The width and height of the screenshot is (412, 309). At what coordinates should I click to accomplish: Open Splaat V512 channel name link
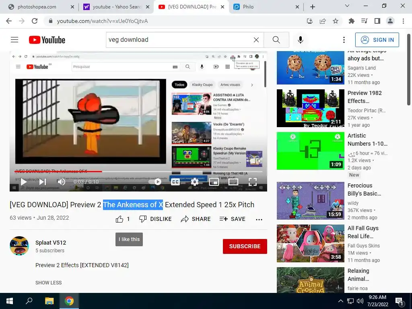pyautogui.click(x=51, y=243)
